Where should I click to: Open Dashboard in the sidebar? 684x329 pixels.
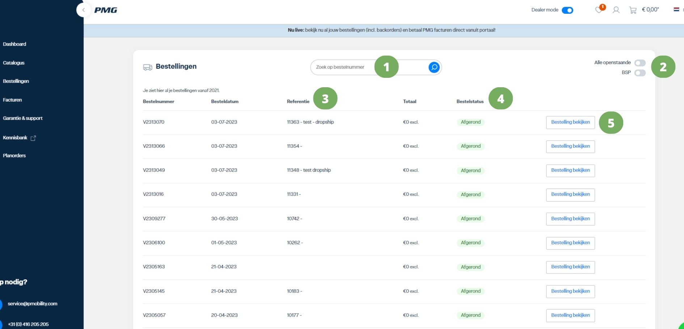(14, 44)
